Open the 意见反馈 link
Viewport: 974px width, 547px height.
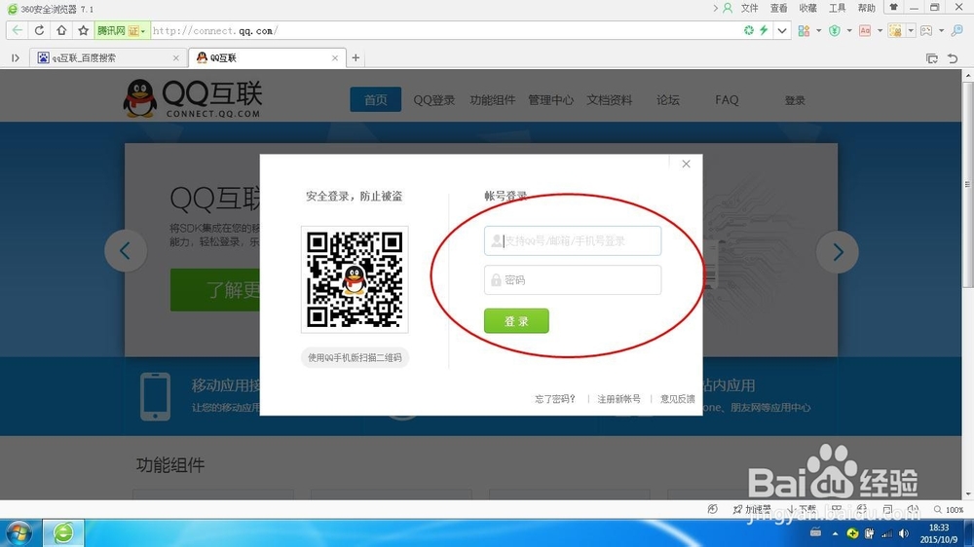point(678,399)
